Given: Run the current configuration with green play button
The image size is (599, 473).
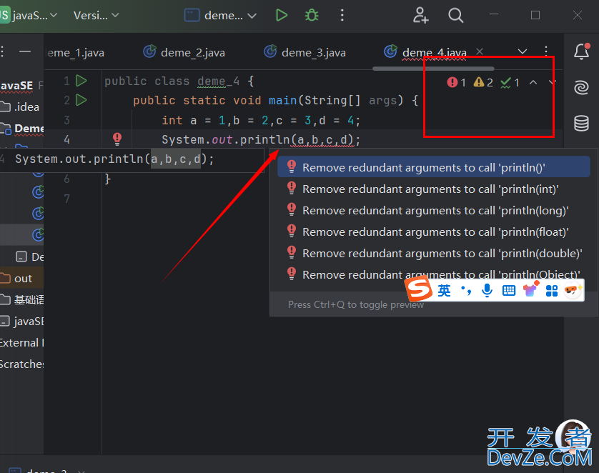Looking at the screenshot, I should pos(282,15).
